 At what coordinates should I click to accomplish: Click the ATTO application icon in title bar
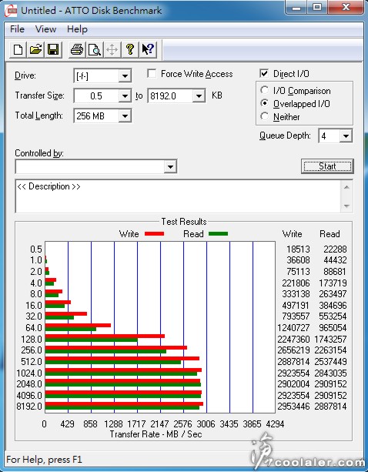click(x=11, y=11)
